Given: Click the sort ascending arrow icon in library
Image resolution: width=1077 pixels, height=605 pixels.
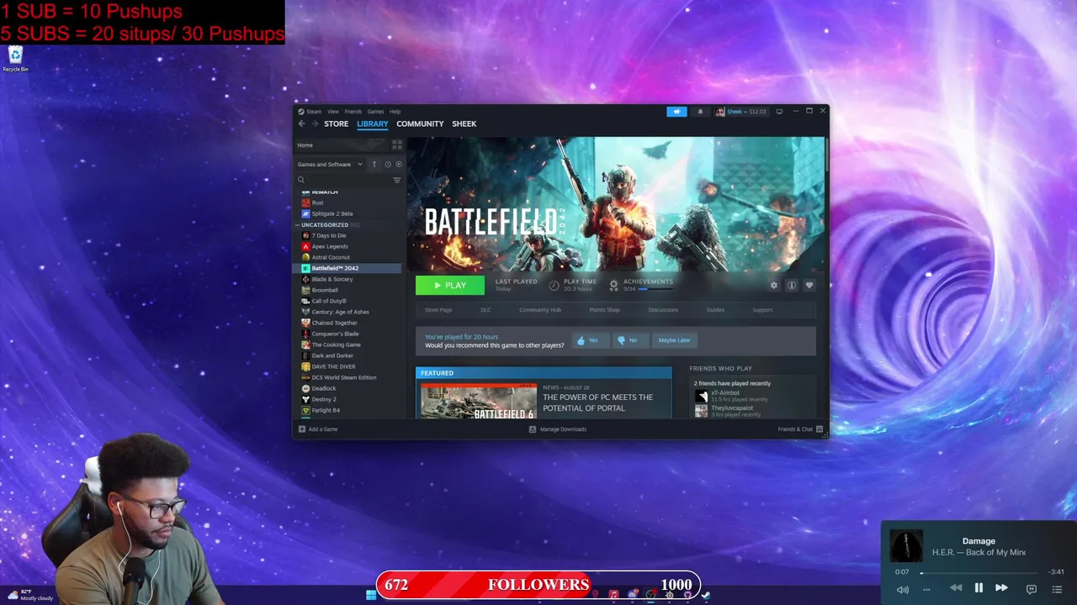Looking at the screenshot, I should 374,164.
